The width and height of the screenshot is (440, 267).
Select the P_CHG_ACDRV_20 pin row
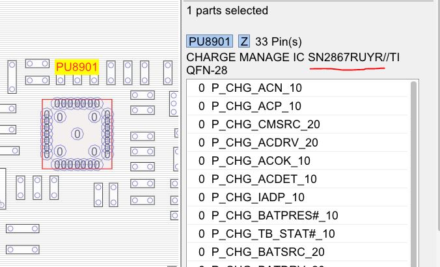(x=297, y=143)
